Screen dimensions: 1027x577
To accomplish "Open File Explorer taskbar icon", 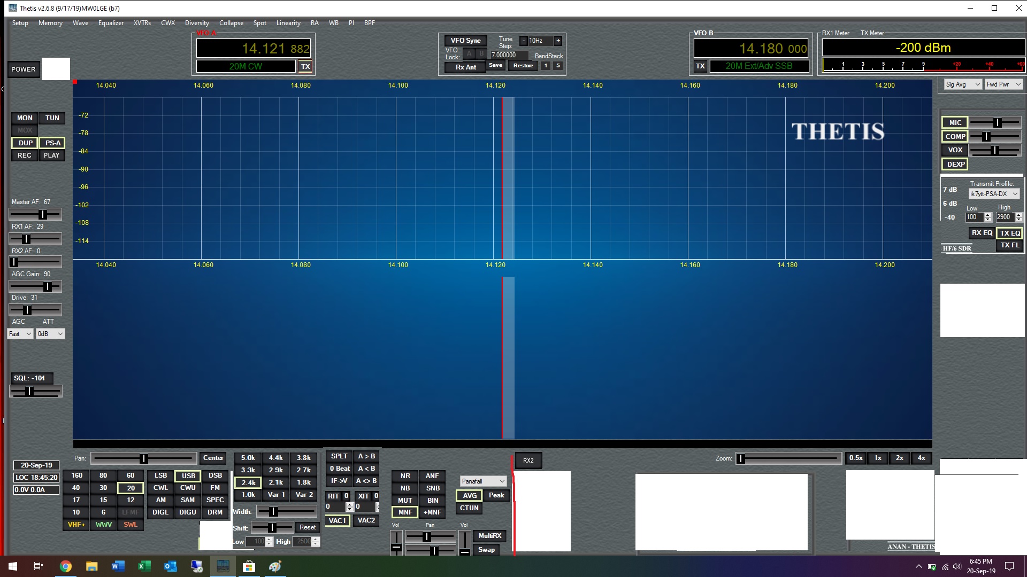I will click(91, 566).
